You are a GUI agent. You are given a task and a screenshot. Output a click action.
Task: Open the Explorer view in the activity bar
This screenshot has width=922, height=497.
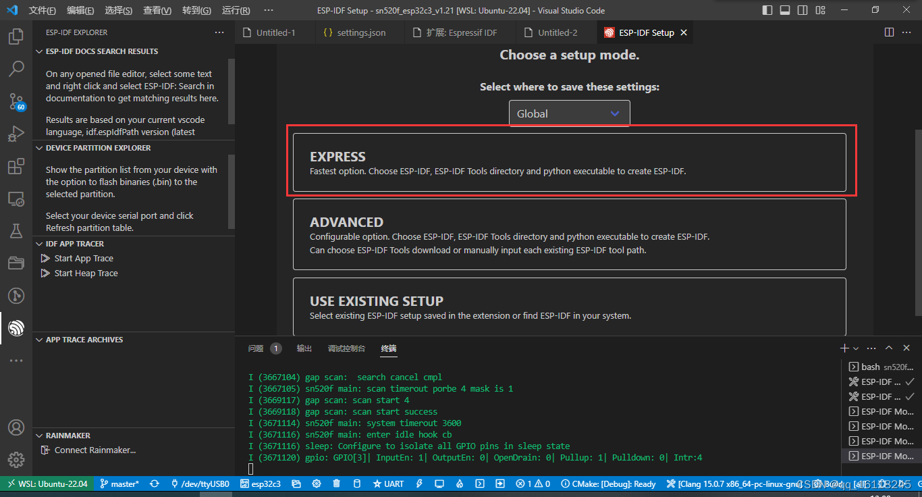tap(16, 36)
